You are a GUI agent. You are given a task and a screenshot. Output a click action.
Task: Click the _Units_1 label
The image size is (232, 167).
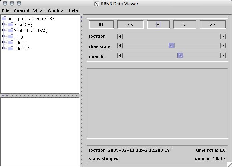[x=22, y=49]
